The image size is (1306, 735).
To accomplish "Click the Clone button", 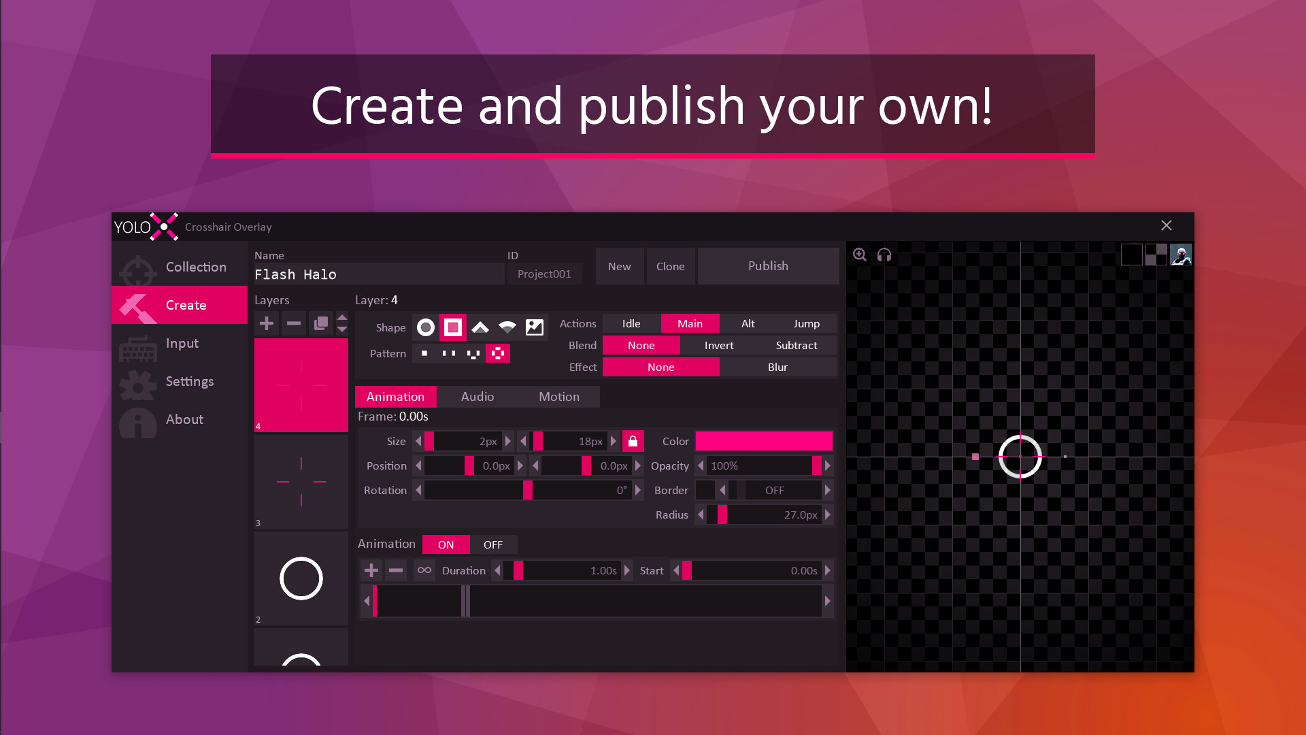I will tap(670, 266).
